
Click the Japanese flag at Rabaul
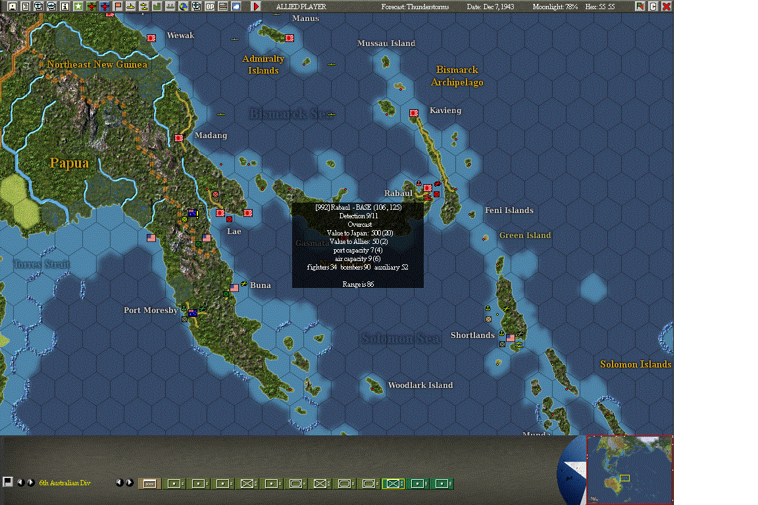[x=428, y=188]
